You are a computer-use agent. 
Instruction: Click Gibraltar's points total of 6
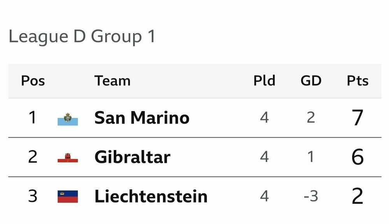pyautogui.click(x=357, y=157)
